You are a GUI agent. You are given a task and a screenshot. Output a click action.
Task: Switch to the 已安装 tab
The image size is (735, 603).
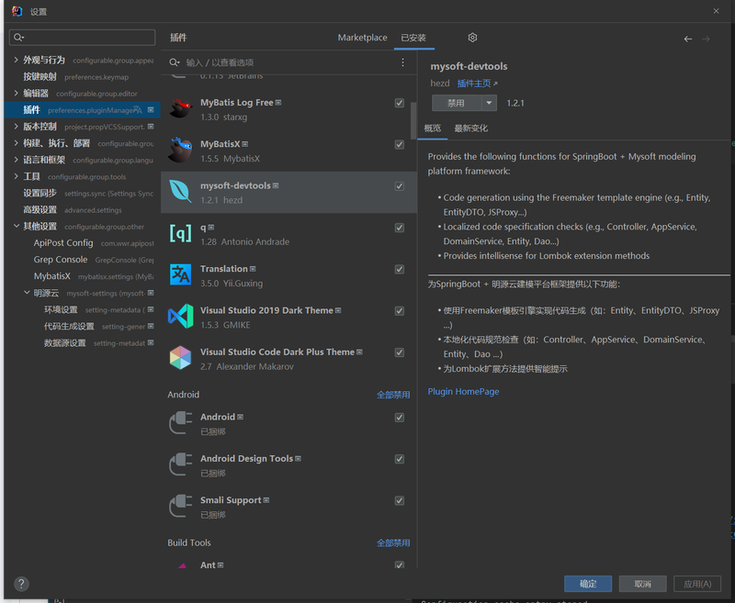[413, 38]
